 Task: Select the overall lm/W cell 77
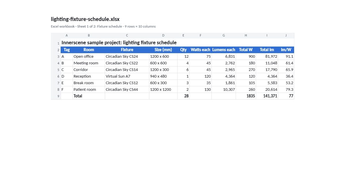click(286, 96)
